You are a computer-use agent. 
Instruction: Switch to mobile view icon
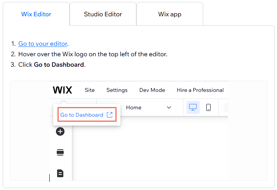coord(209,107)
